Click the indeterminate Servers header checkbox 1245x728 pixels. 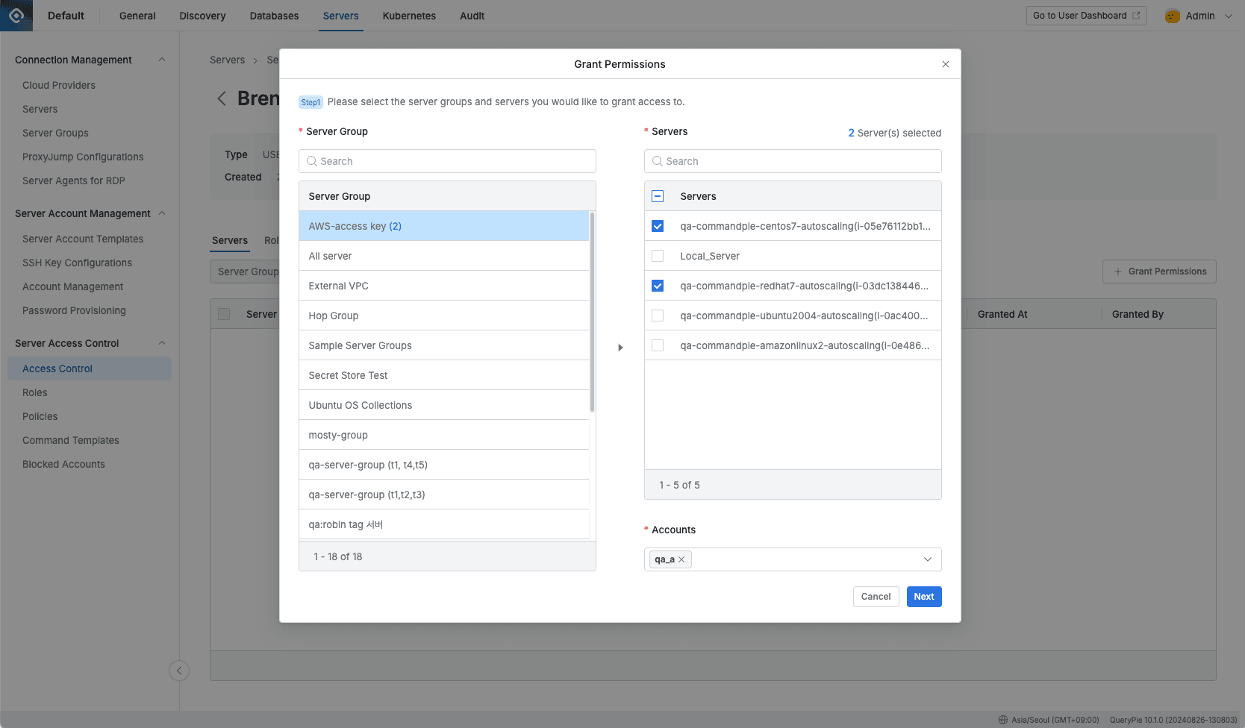click(657, 195)
